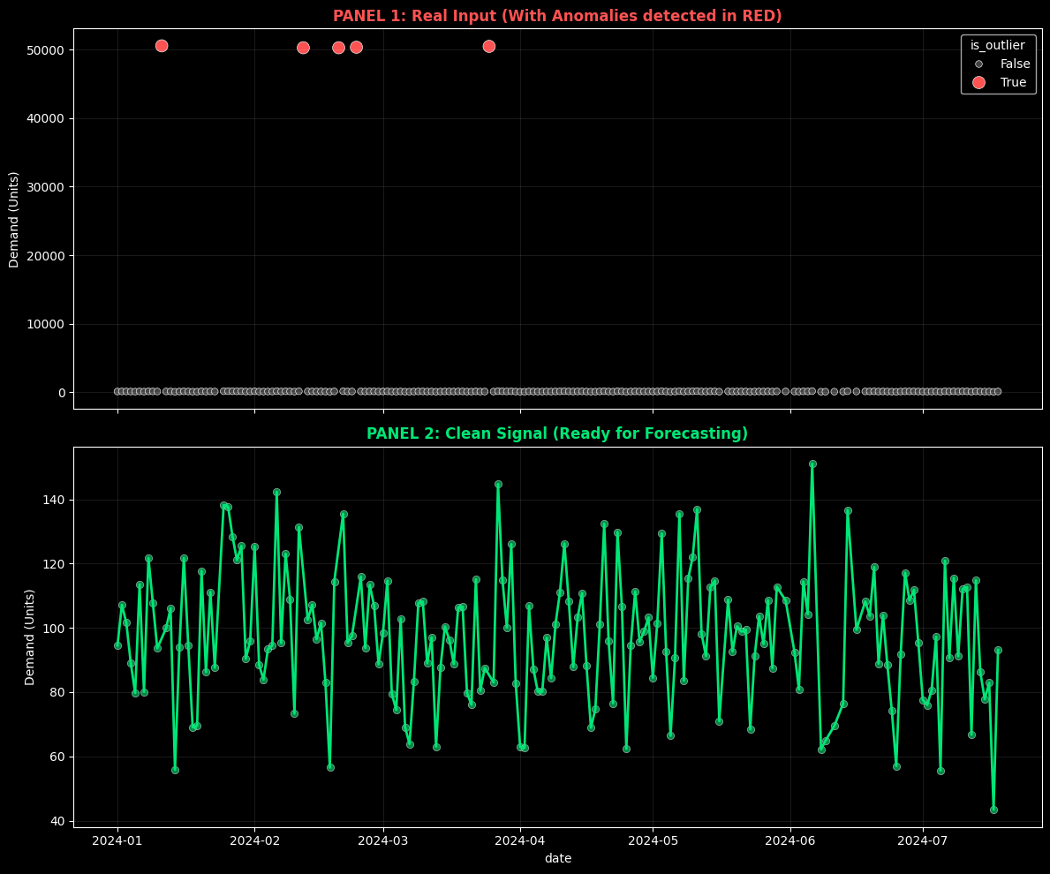
Task: Click the 140 tick label in Panel 2
Action: click(53, 500)
